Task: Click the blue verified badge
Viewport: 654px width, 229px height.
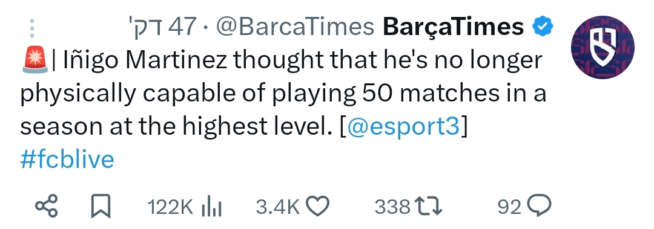Action: [x=543, y=27]
